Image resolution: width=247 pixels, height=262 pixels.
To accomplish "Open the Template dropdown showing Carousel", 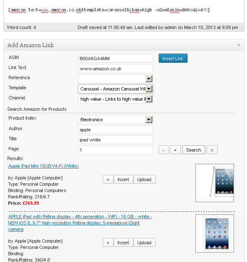I will pyautogui.click(x=115, y=89).
